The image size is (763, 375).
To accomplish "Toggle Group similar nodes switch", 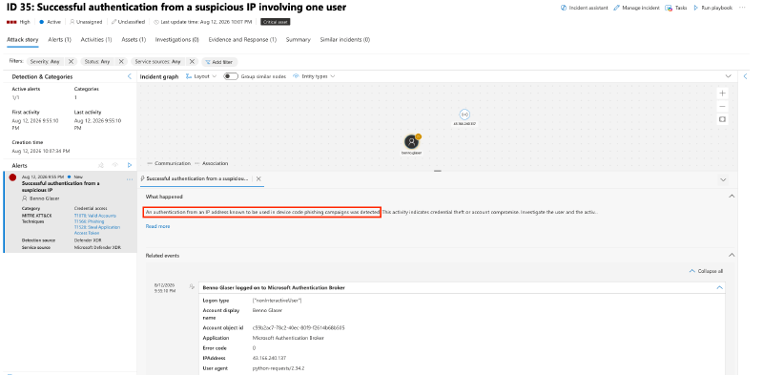I will pos(231,76).
